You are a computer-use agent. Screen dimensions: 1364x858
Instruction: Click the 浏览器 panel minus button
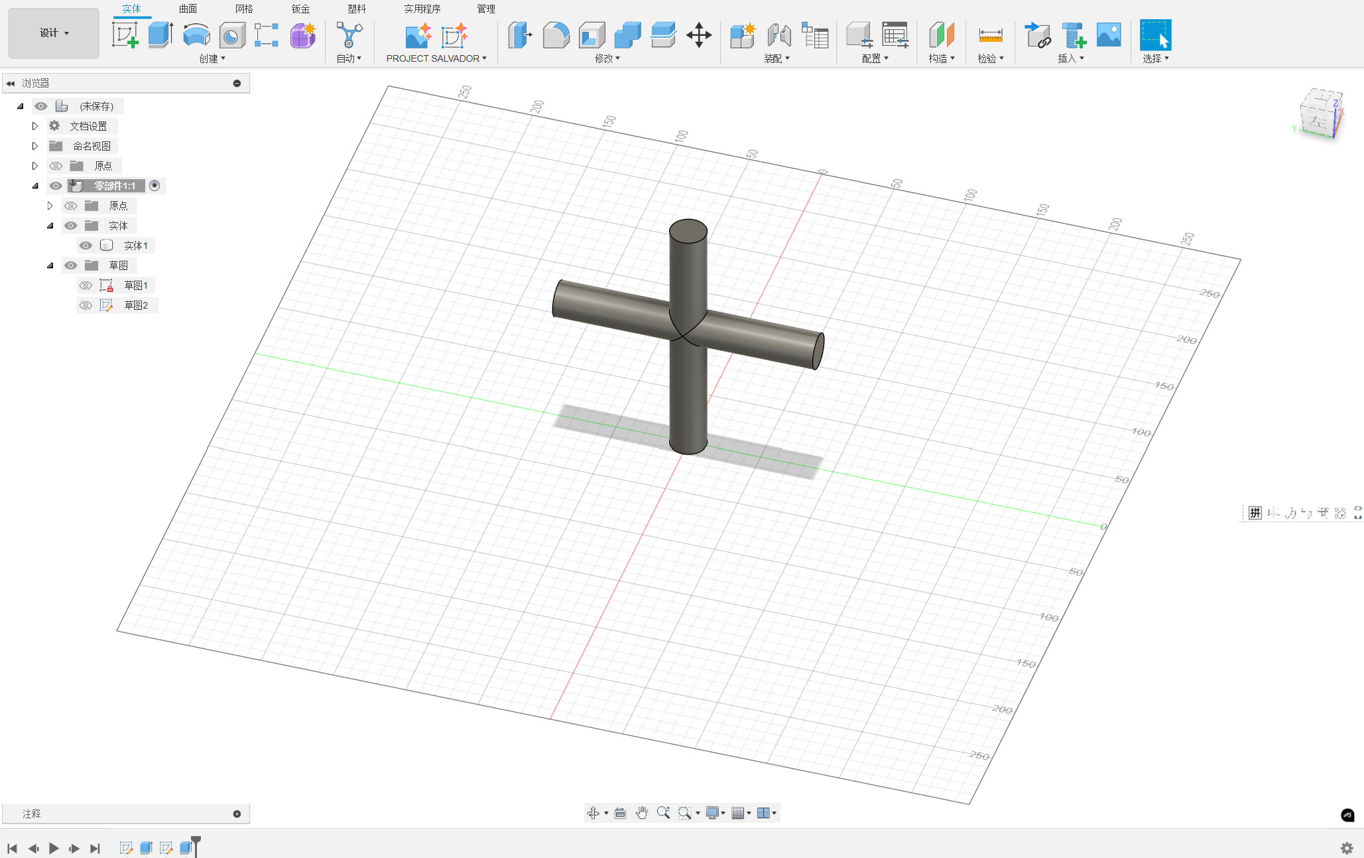tap(237, 83)
